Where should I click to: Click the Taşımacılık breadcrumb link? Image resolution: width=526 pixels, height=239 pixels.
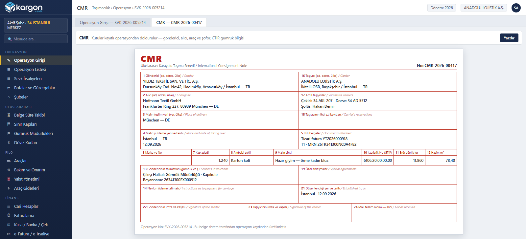point(101,8)
